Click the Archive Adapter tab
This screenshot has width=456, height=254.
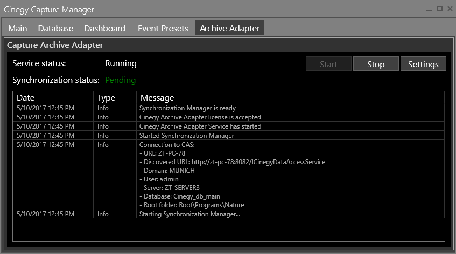[230, 28]
